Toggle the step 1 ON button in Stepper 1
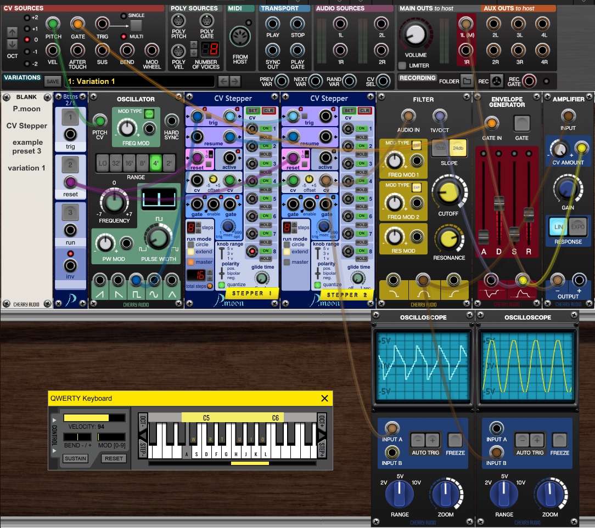 point(265,128)
